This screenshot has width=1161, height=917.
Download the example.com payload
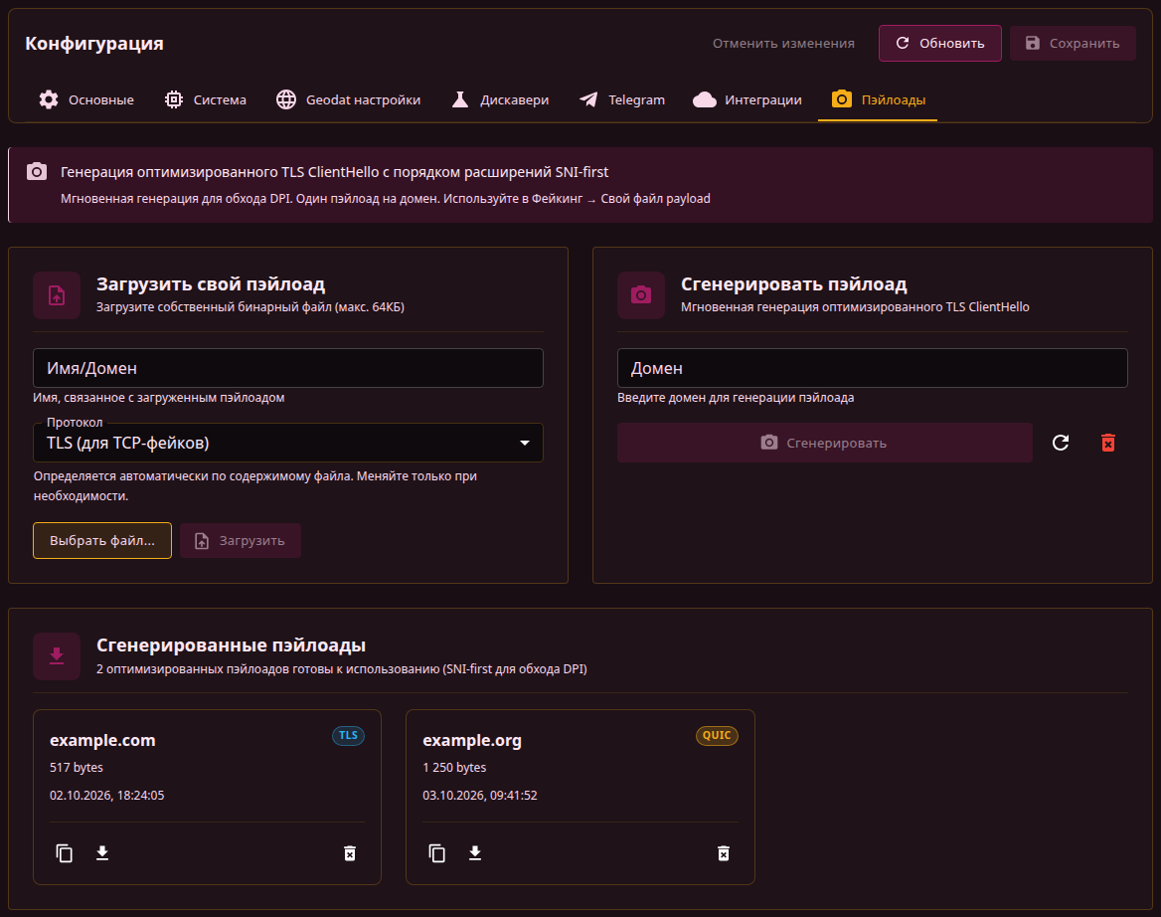(x=102, y=853)
